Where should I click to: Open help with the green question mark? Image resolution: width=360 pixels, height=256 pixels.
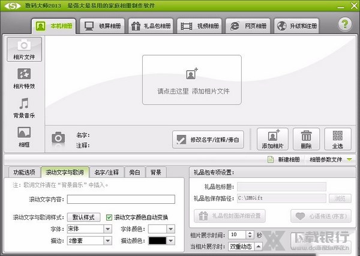click(x=344, y=25)
